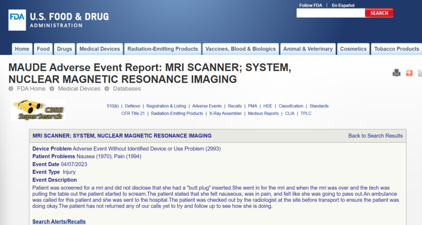Type in the FDA search field
This screenshot has height=225, width=422.
330,13
